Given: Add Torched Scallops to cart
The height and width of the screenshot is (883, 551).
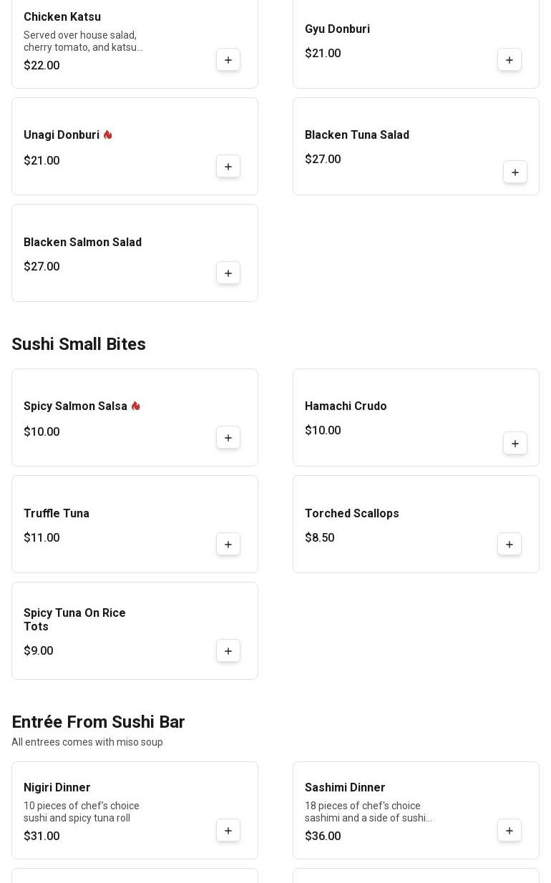Looking at the screenshot, I should pos(509,545).
